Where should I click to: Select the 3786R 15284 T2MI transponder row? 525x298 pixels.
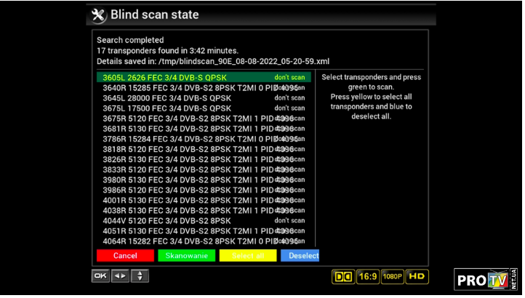pyautogui.click(x=189, y=138)
